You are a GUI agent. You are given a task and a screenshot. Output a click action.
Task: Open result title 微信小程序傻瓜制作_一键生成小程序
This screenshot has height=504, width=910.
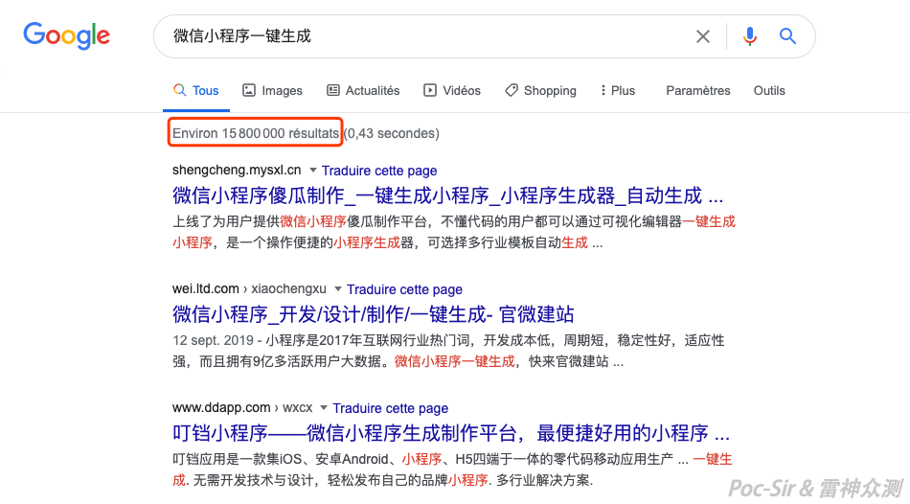[x=447, y=195]
